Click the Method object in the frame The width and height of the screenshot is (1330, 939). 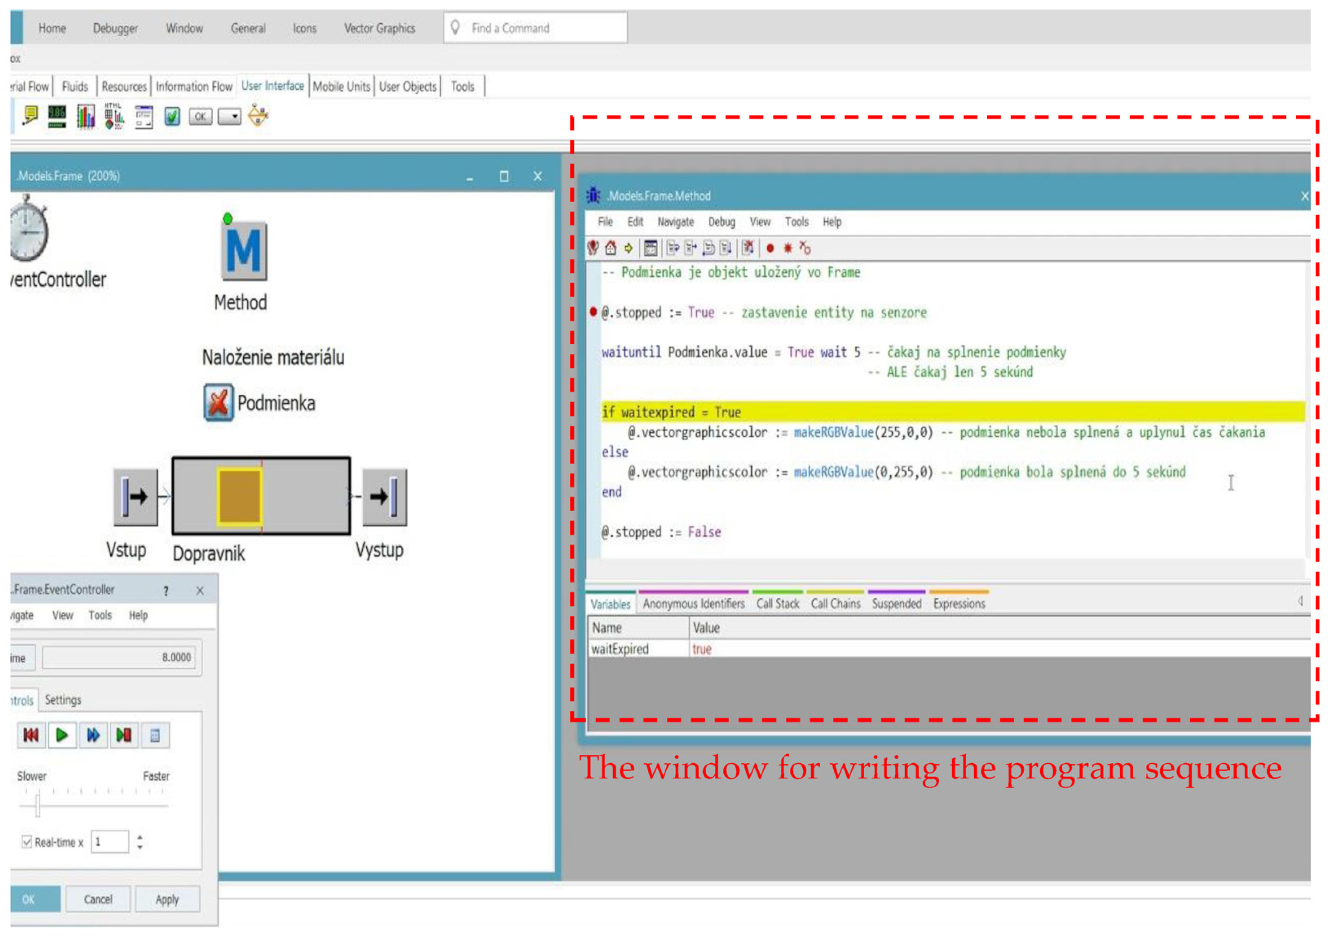(244, 251)
